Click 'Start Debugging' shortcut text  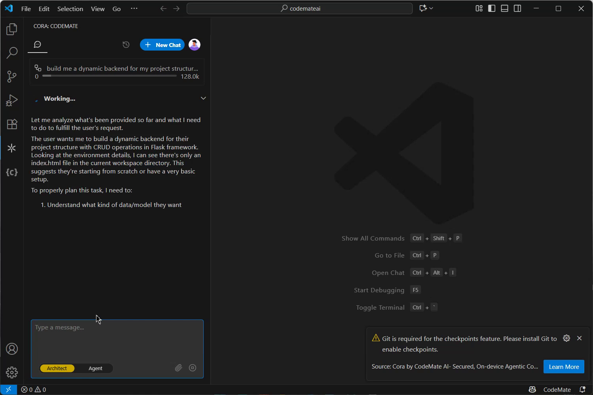click(x=379, y=290)
